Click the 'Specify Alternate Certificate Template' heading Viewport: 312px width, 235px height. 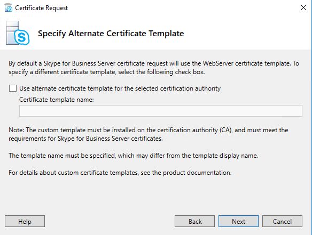tap(111, 34)
